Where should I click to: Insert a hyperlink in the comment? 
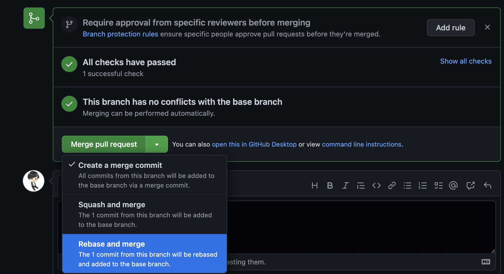[x=391, y=185]
